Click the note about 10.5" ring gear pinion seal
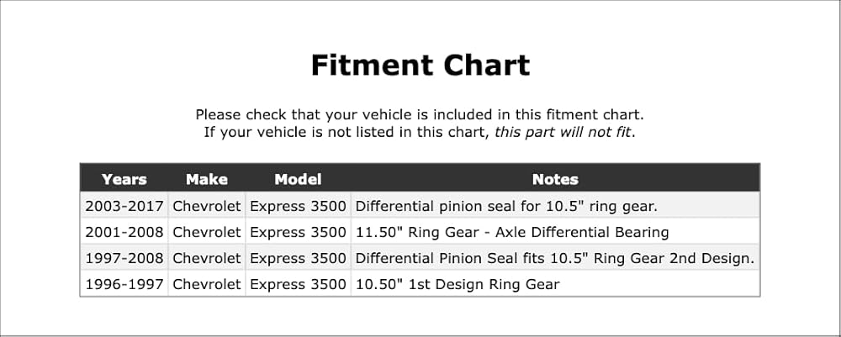The width and height of the screenshot is (841, 337). pyautogui.click(x=506, y=206)
